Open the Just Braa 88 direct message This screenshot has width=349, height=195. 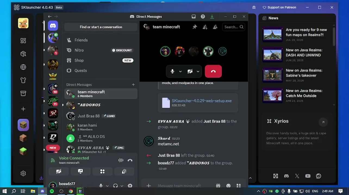[x=101, y=116]
